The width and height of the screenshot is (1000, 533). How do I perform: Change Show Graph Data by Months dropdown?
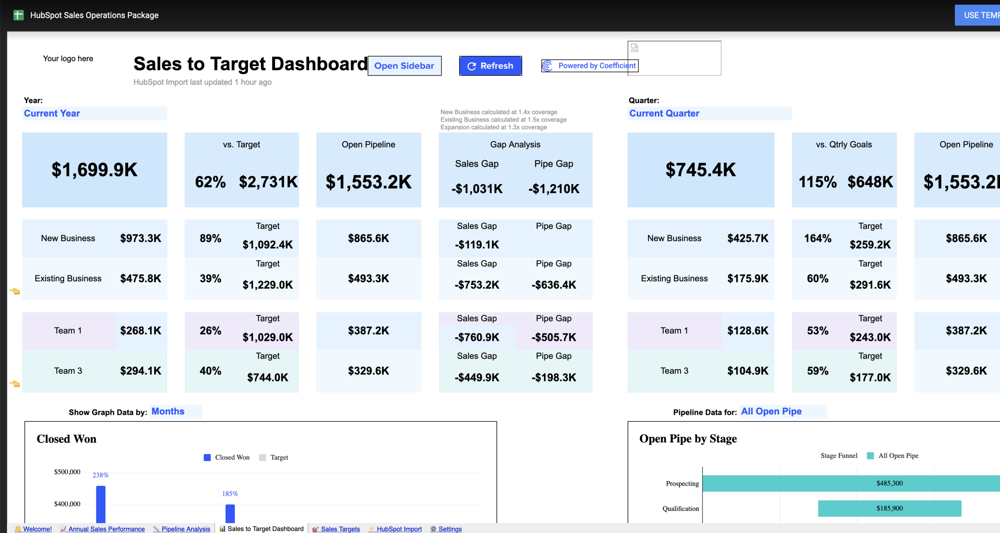point(176,411)
